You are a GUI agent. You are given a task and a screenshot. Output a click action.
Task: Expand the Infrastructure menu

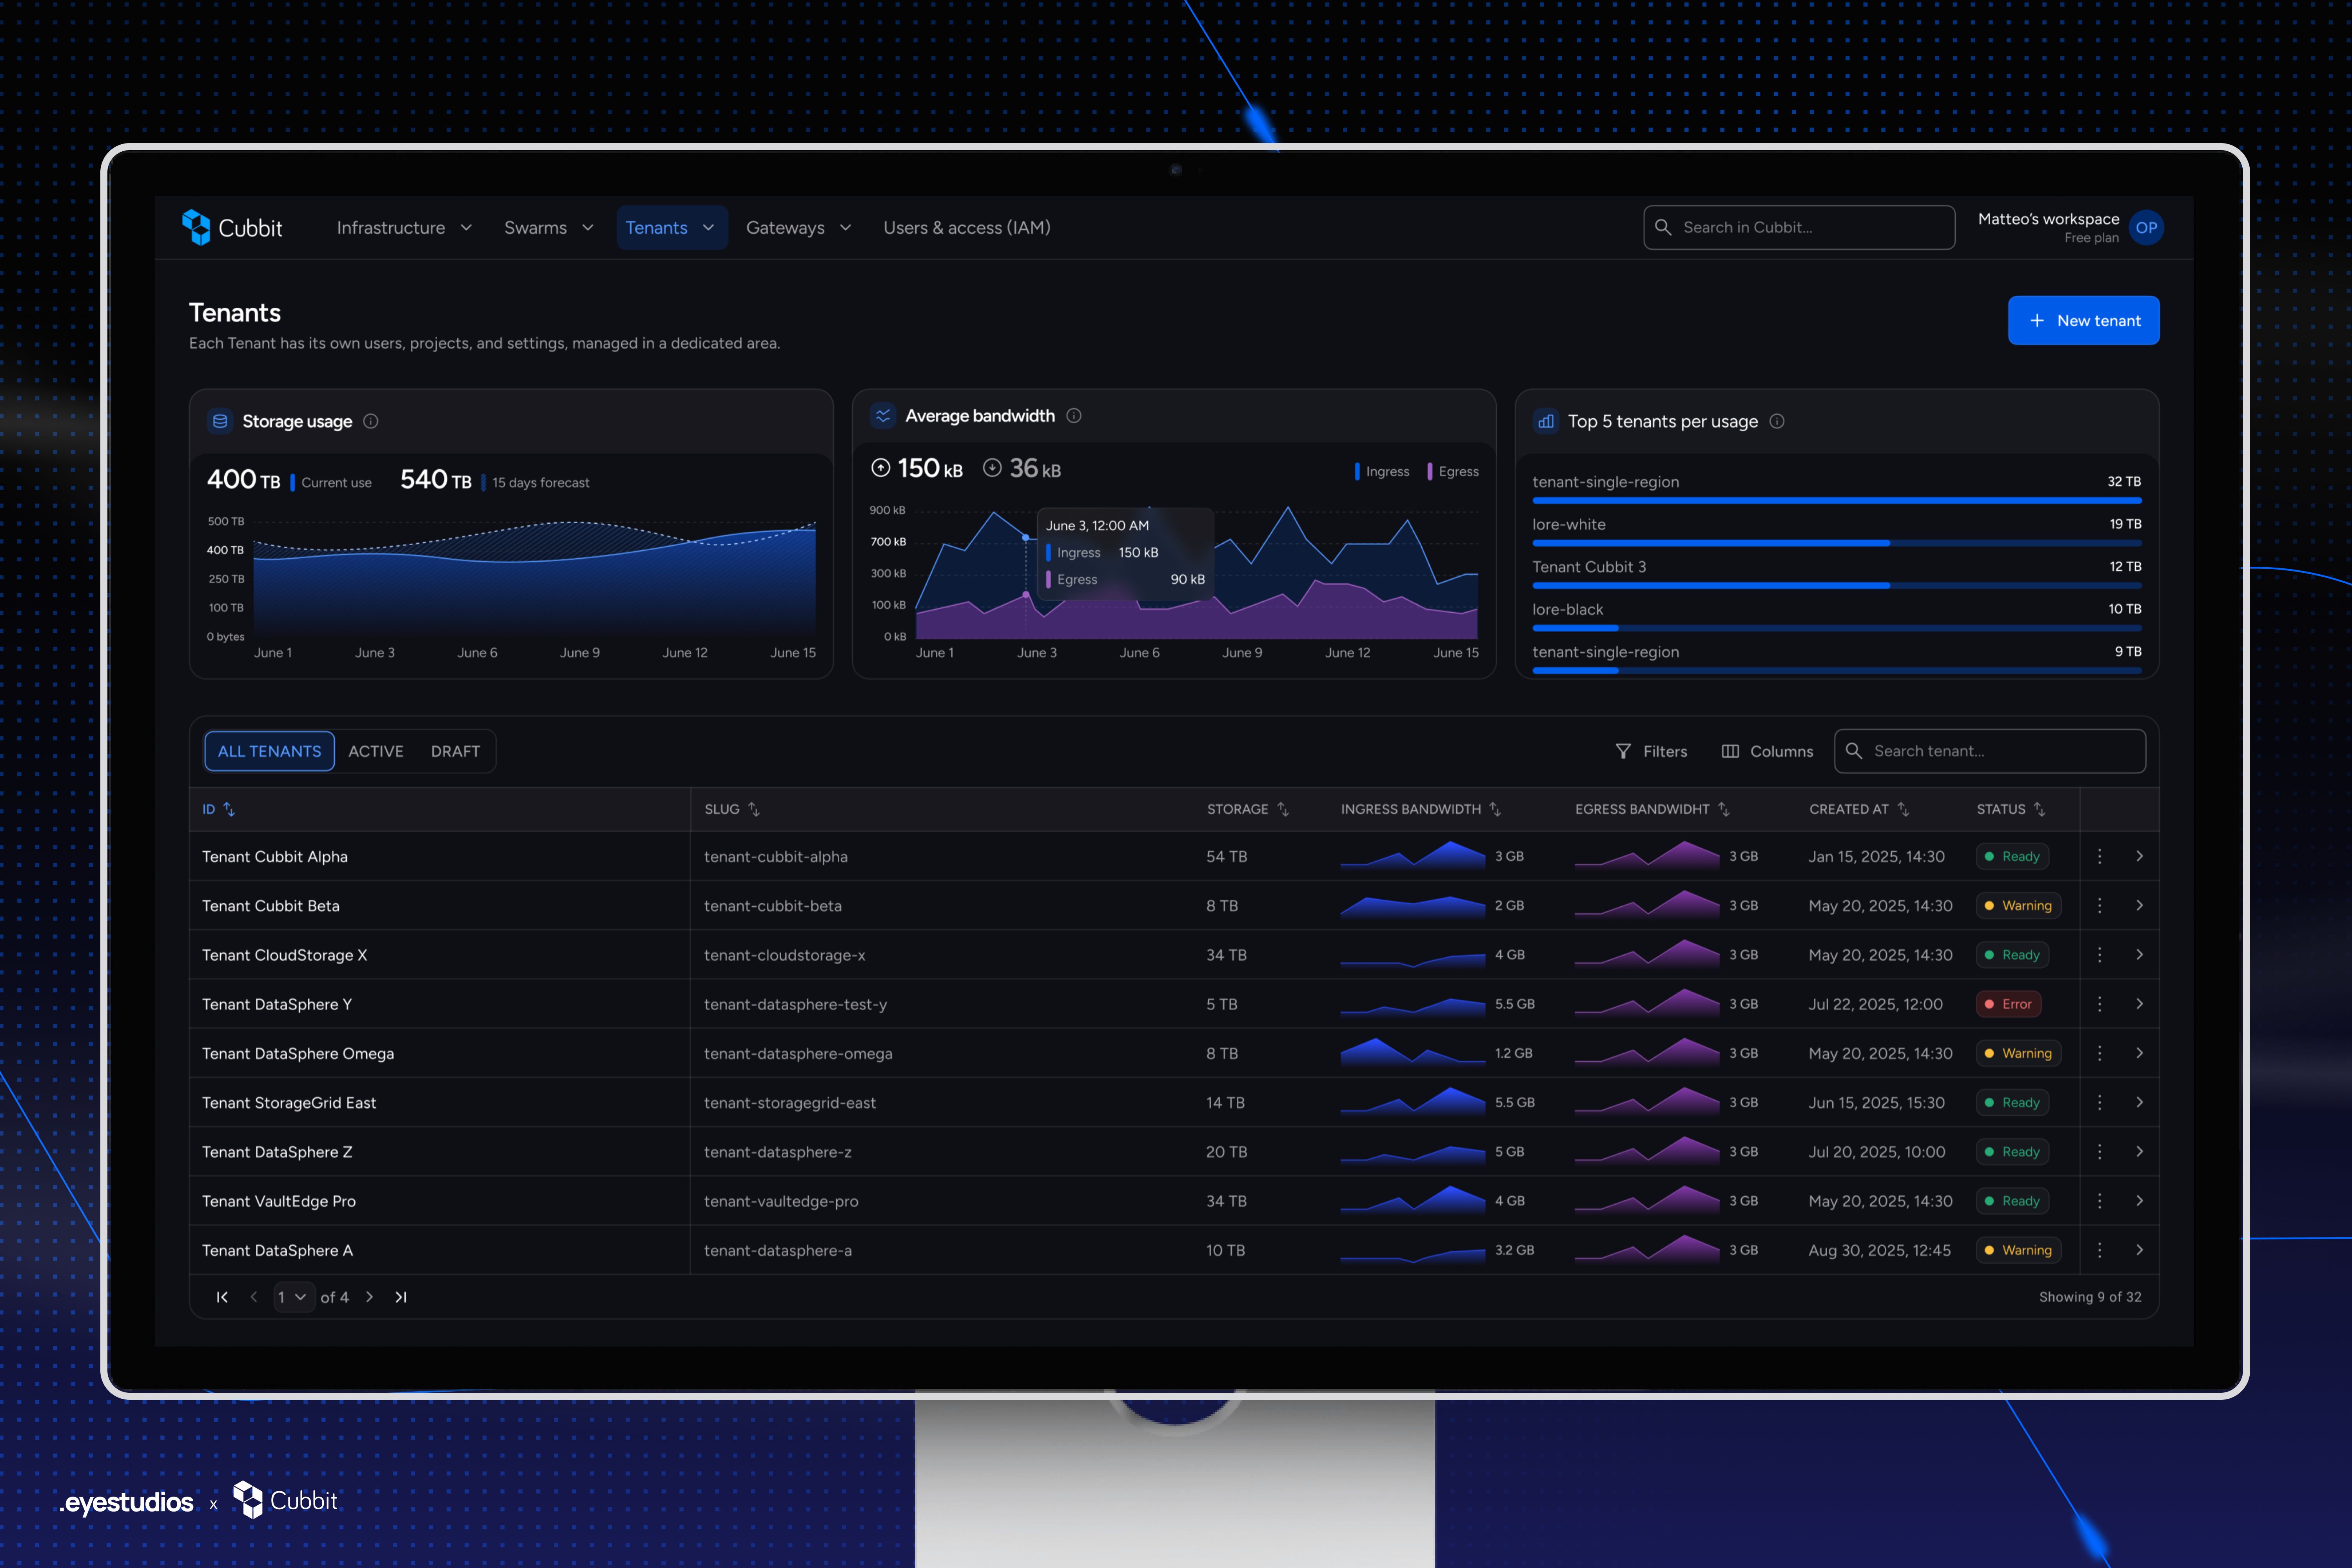(x=403, y=228)
